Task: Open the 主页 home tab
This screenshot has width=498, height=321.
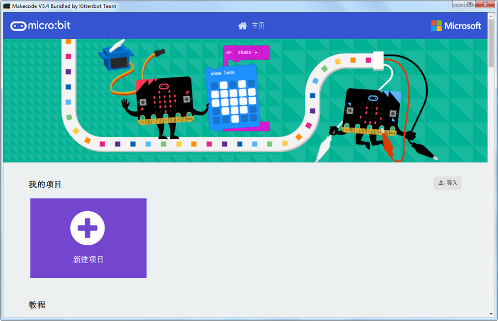Action: pyautogui.click(x=251, y=25)
